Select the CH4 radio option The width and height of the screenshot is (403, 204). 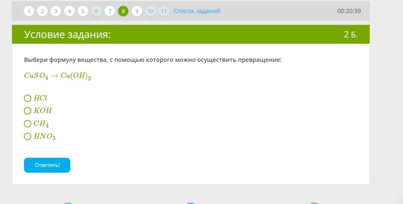tap(27, 124)
